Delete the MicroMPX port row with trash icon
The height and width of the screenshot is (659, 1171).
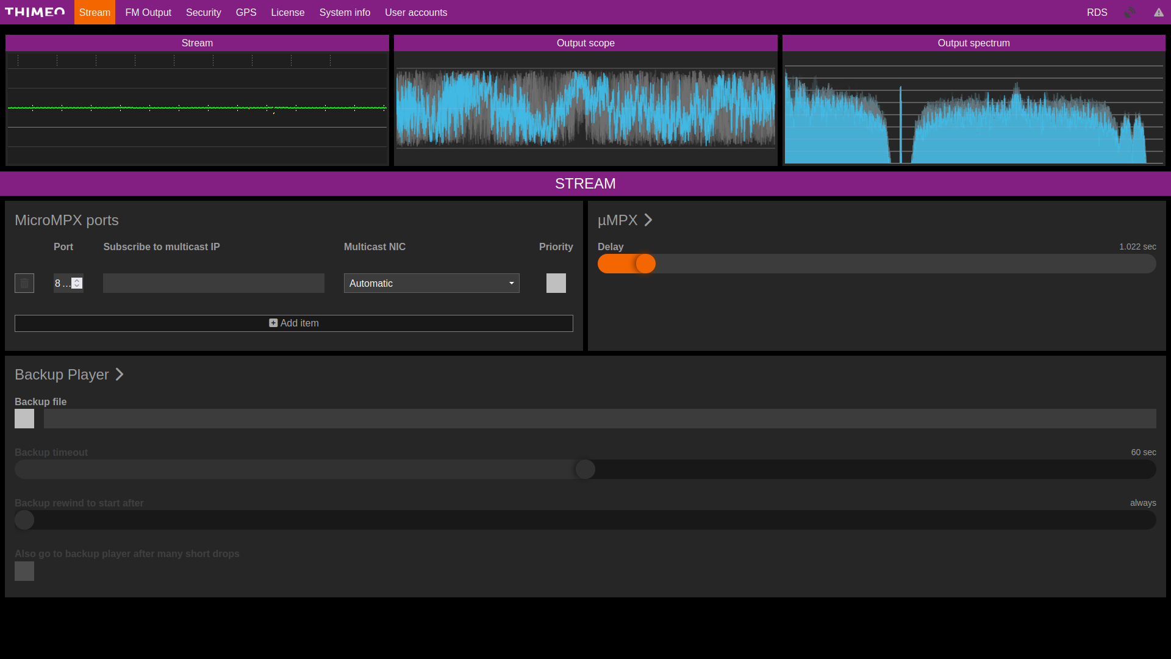click(24, 283)
